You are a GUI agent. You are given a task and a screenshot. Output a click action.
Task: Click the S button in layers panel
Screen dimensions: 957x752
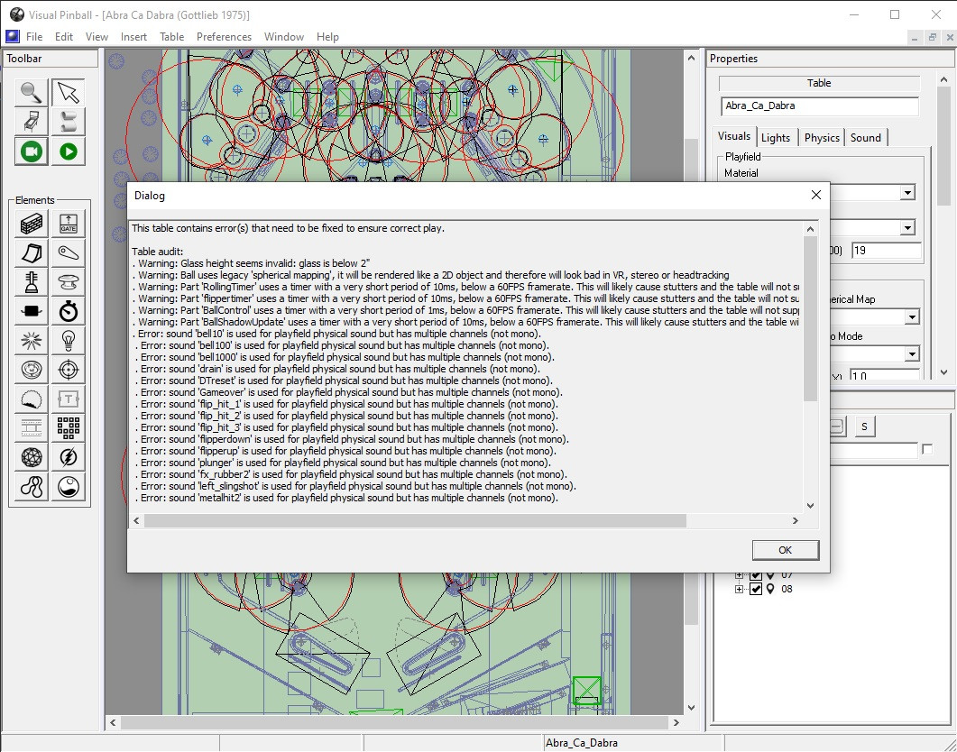pyautogui.click(x=864, y=426)
